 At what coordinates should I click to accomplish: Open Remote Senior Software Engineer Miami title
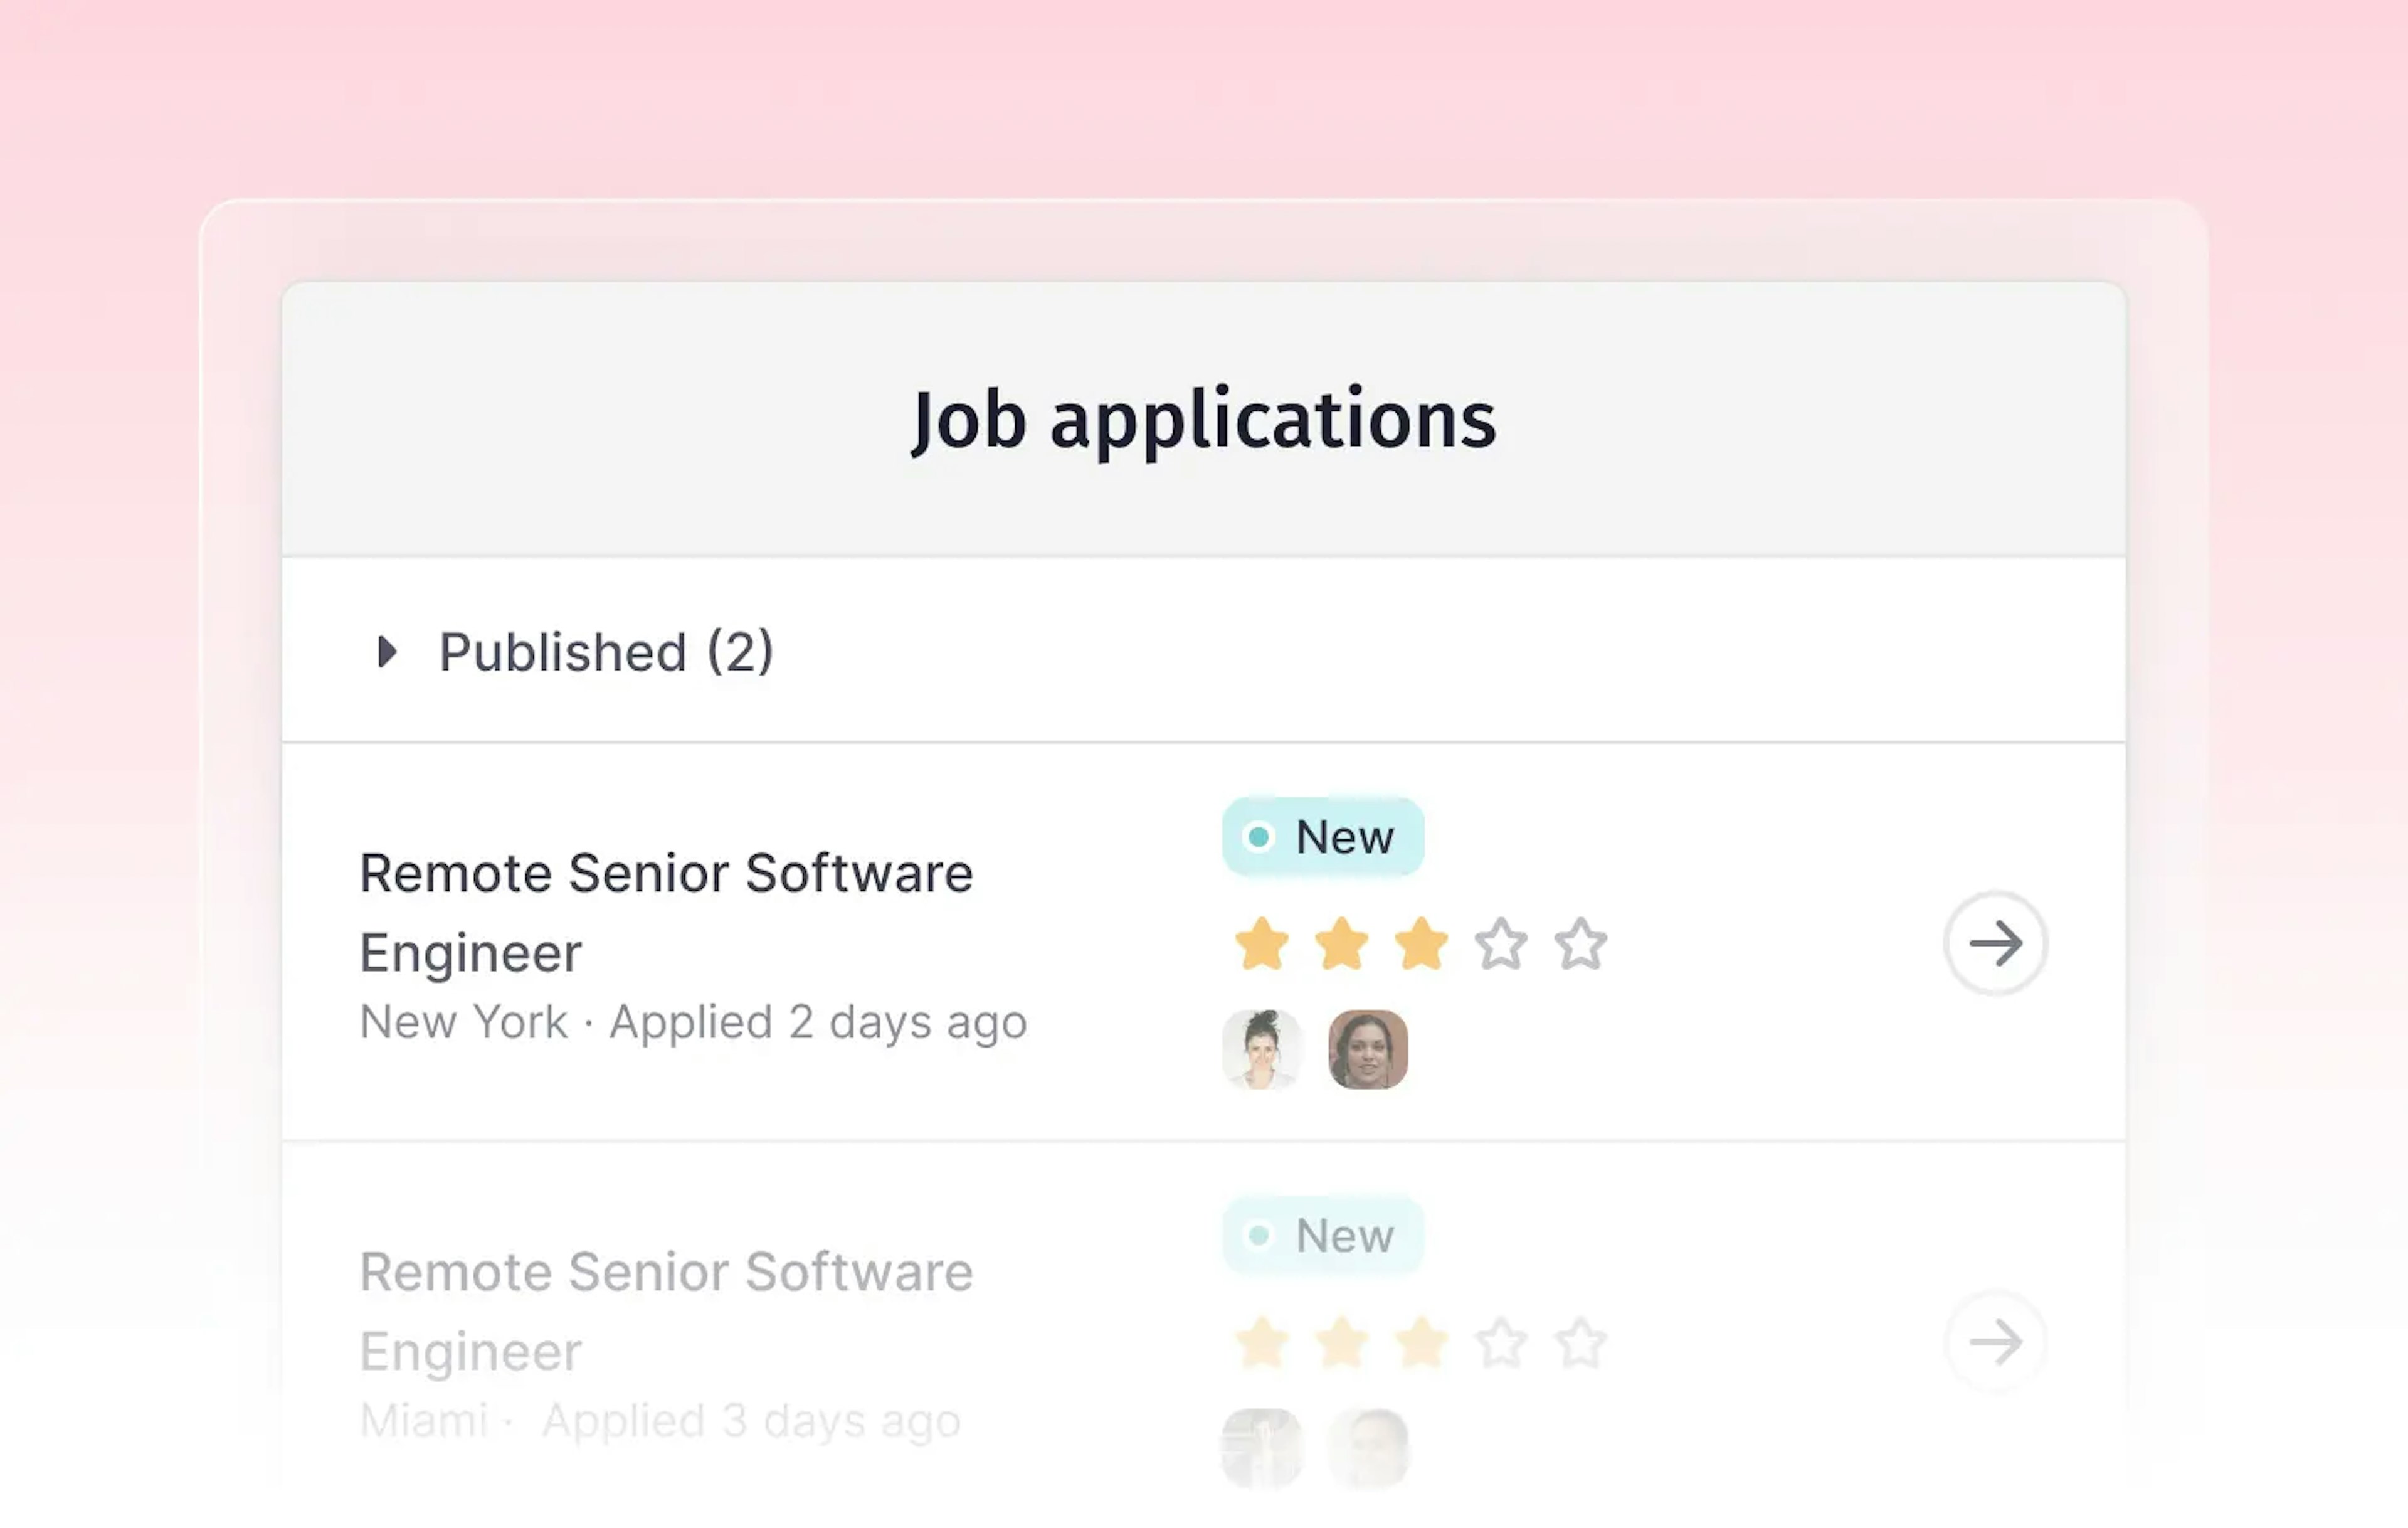[666, 1310]
